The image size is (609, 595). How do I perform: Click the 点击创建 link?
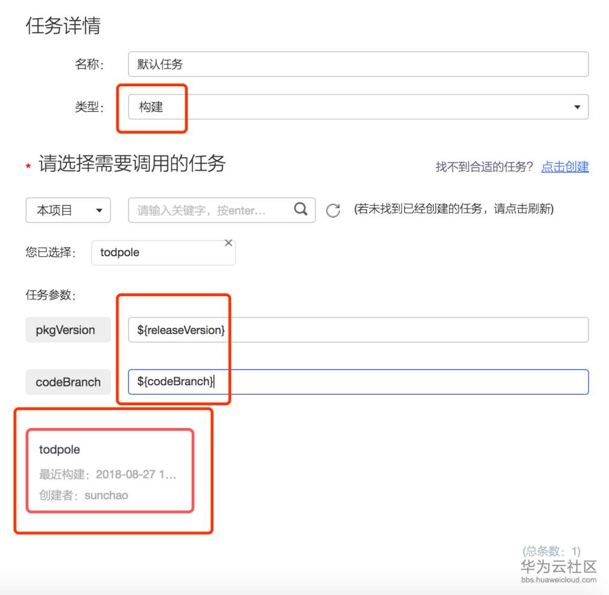click(565, 166)
